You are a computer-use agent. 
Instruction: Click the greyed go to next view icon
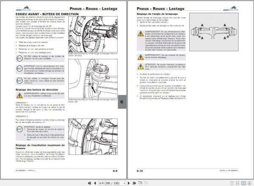[146, 183]
